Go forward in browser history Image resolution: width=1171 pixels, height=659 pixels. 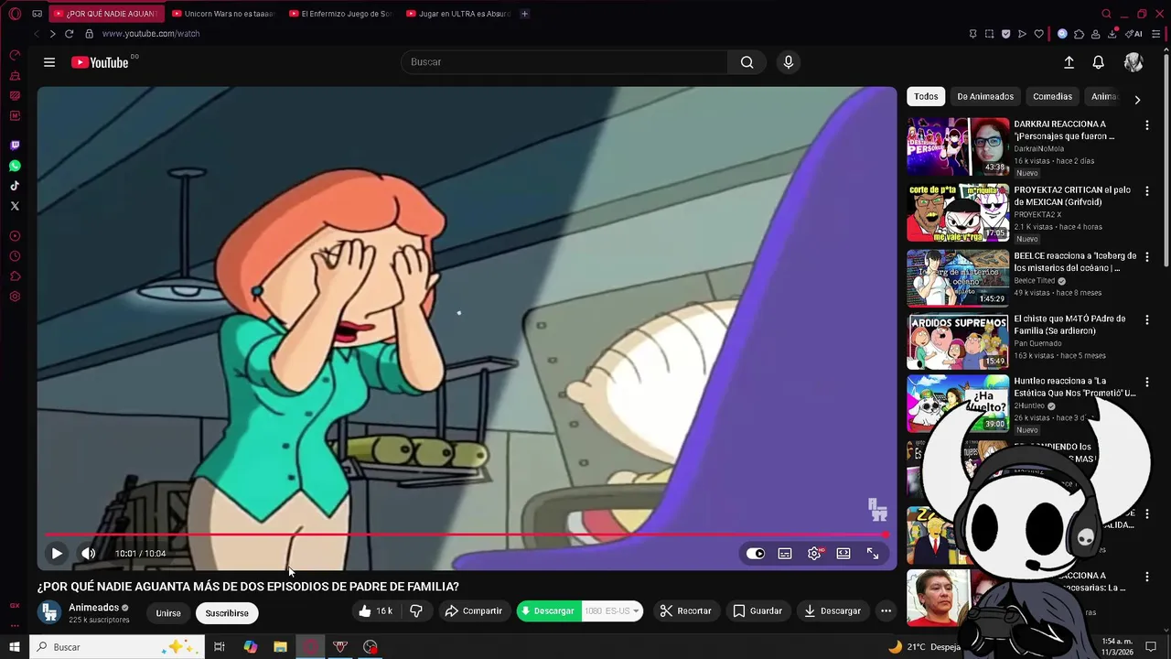click(52, 34)
